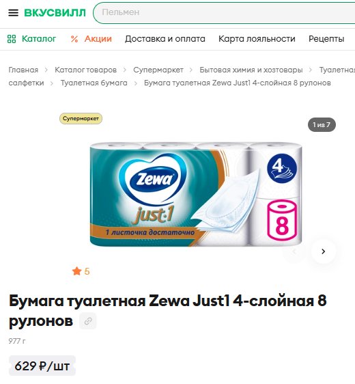Show previous product photo with arrow
Viewport: 355px width, 384px height.
[294, 251]
